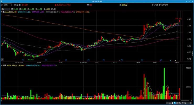Click the 成交量 volume indicator label
This screenshot has height=105, width=194.
tap(3, 65)
